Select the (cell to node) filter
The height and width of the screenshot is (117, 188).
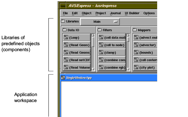pyautogui.click(x=112, y=45)
